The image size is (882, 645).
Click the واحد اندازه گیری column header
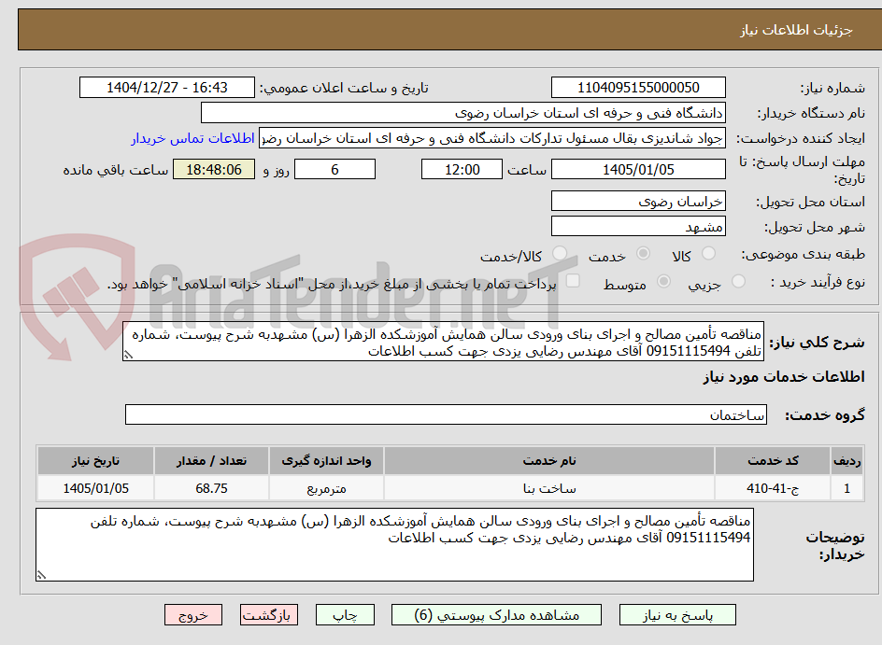(x=326, y=461)
